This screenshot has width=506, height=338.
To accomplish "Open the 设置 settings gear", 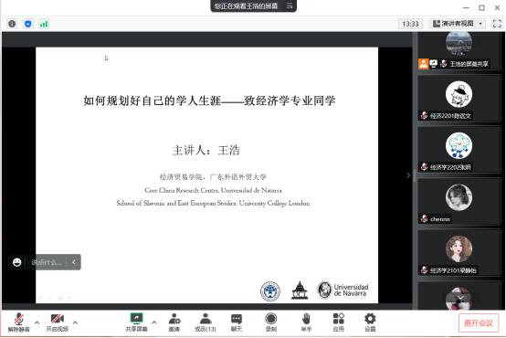I will (x=370, y=322).
